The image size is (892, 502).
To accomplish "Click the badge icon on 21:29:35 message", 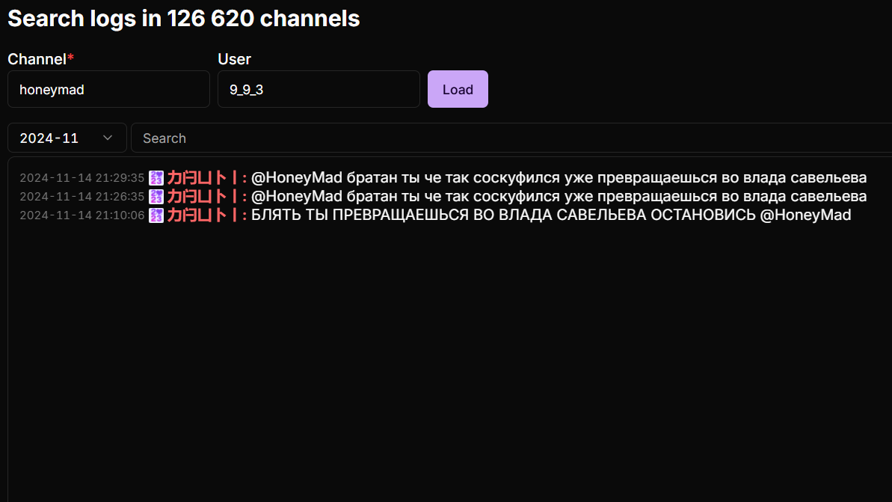I will tap(156, 178).
